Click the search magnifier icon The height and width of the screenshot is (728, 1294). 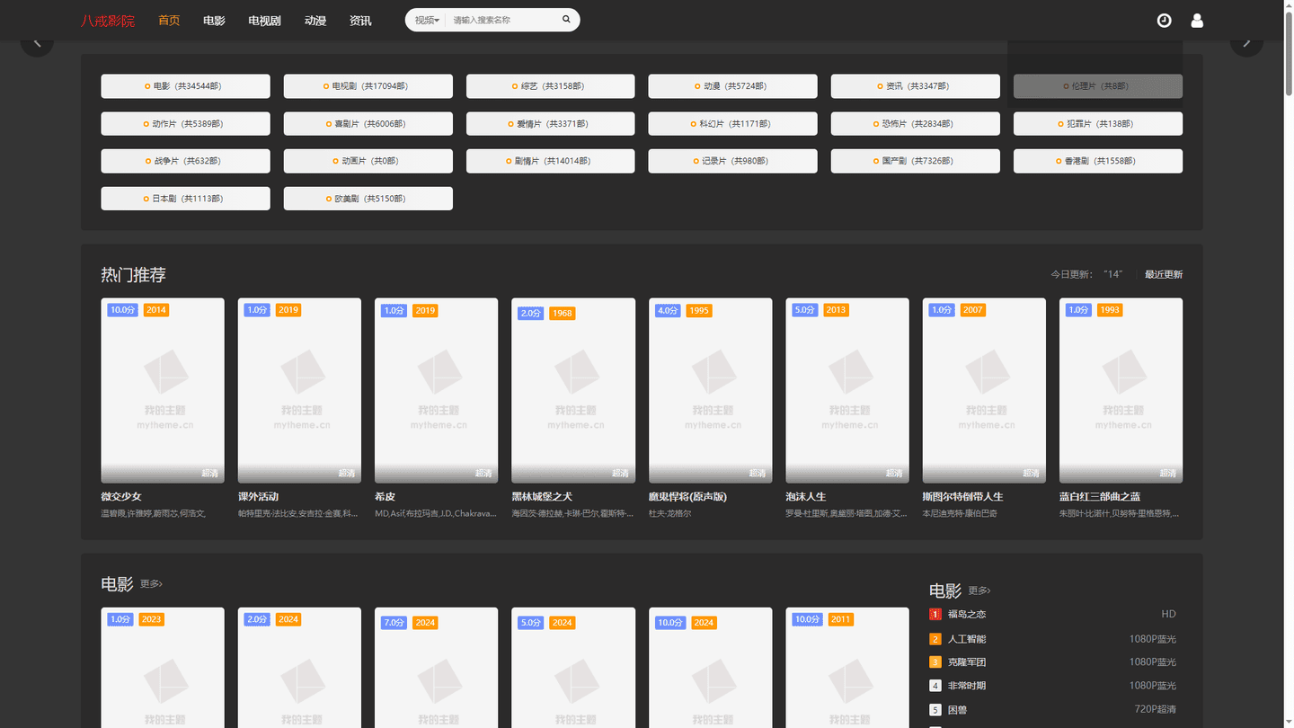566,19
